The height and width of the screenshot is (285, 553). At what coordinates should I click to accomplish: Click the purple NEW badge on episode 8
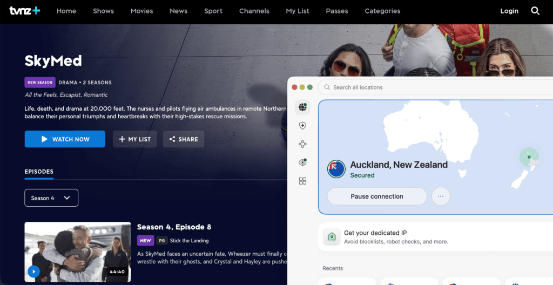[x=145, y=241]
